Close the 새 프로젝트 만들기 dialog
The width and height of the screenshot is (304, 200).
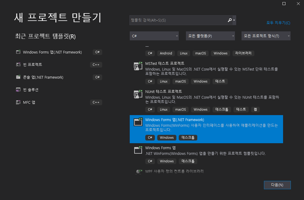click(298, 4)
